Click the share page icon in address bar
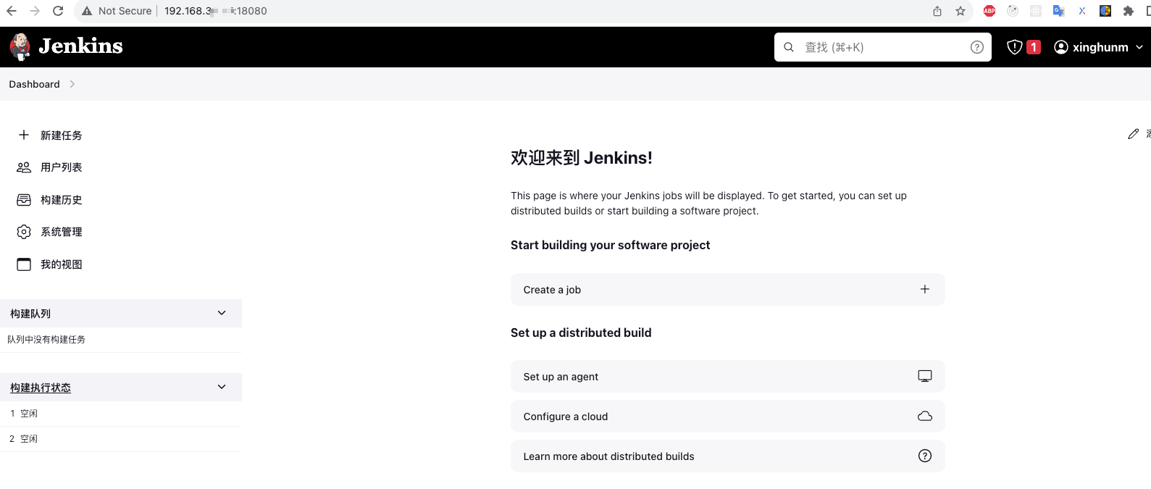Screen dimensions: 1151x489 coord(937,11)
